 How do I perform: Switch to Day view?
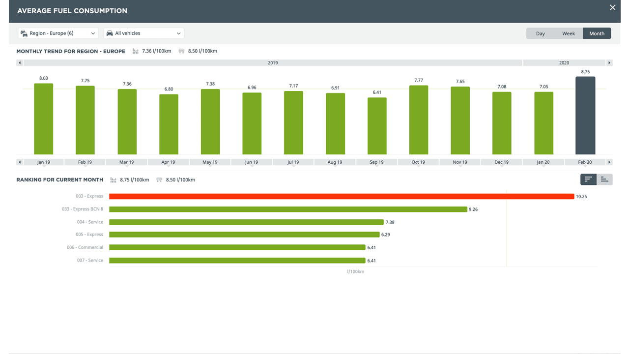click(540, 33)
